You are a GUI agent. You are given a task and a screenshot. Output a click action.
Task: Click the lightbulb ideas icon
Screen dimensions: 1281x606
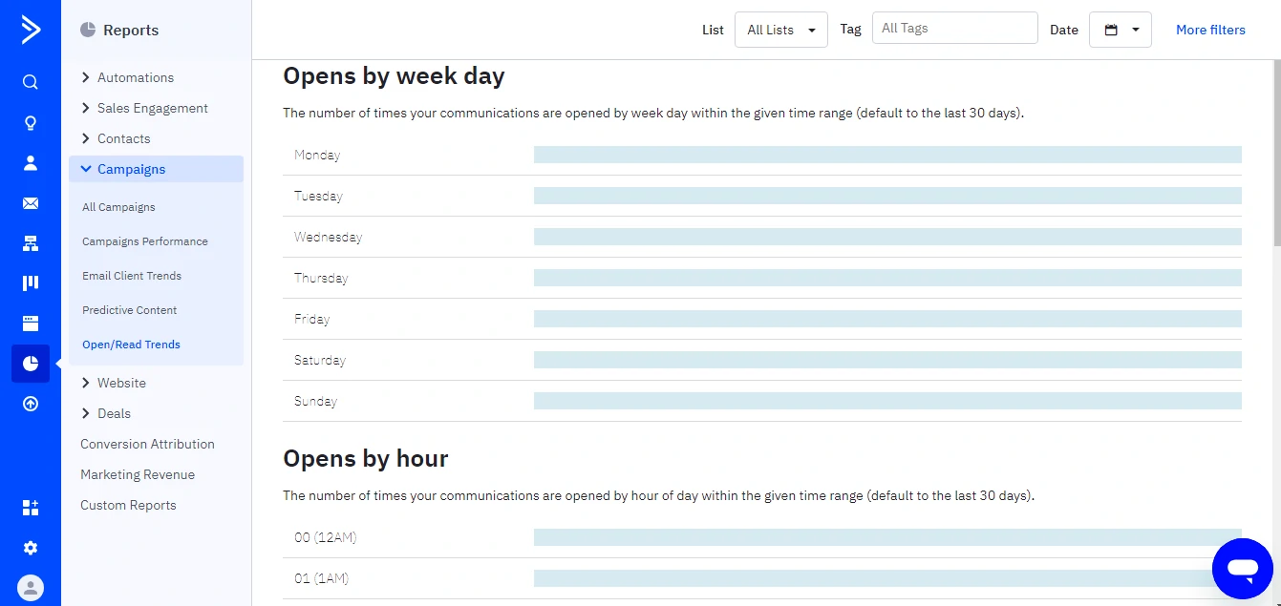coord(31,123)
